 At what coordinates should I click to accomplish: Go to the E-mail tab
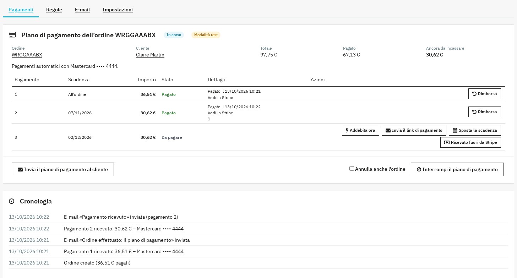point(82,10)
